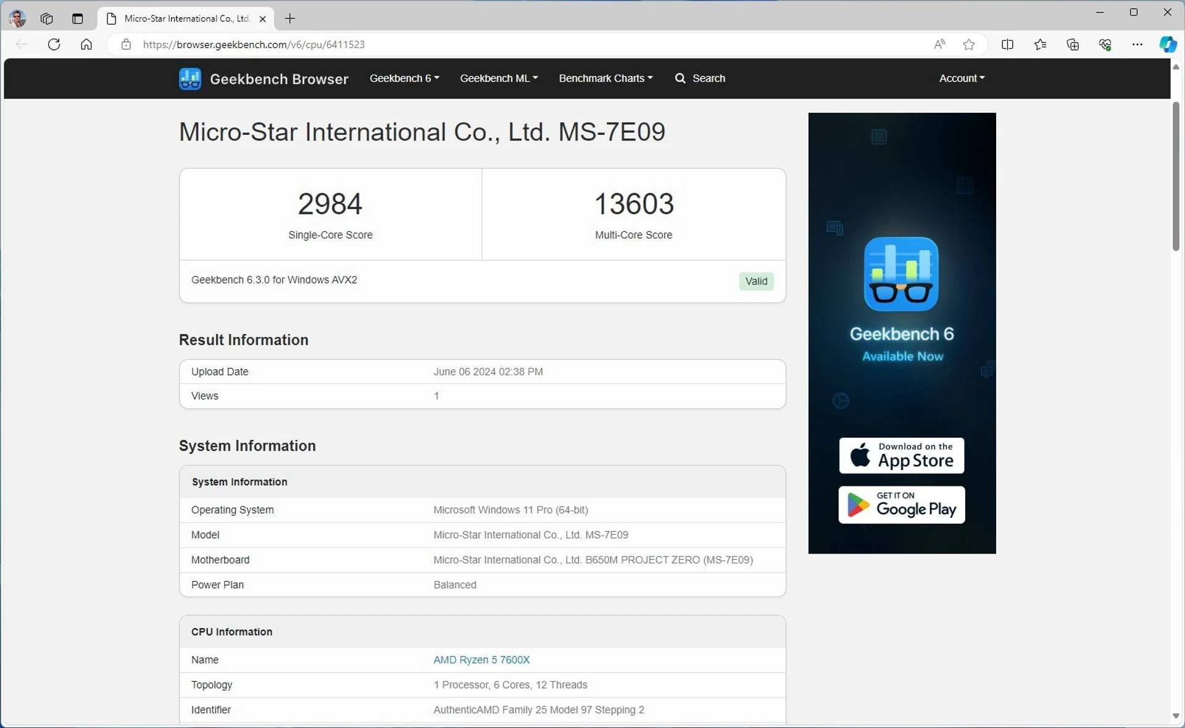Minimize the browser window
This screenshot has height=728, width=1185.
coord(1100,12)
